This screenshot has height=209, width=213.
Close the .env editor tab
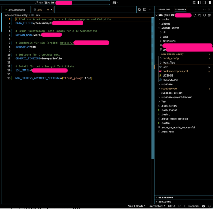(51, 9)
